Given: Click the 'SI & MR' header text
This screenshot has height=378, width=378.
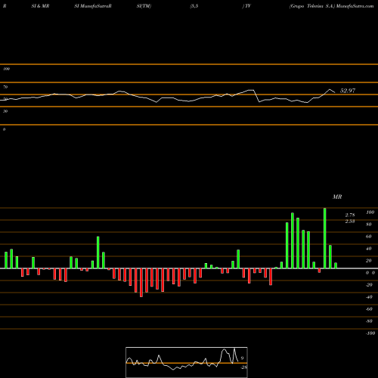Looking at the screenshot, I should pos(40,6).
